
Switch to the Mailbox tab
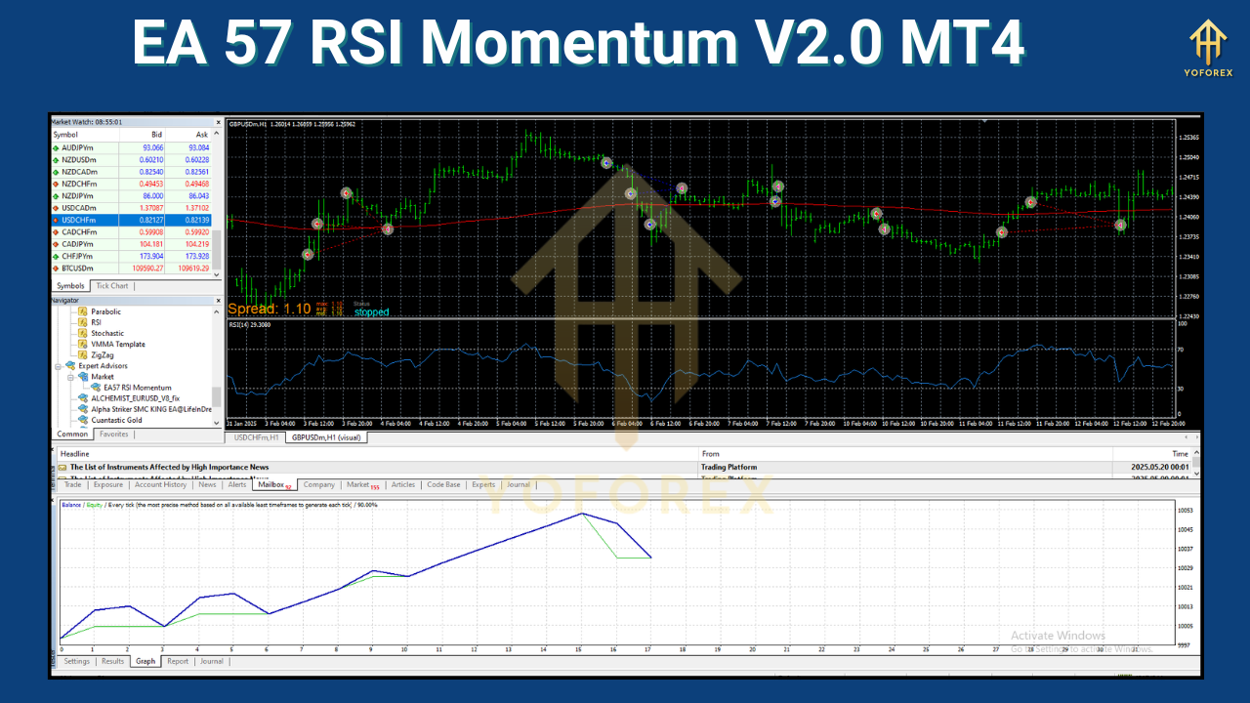271,483
